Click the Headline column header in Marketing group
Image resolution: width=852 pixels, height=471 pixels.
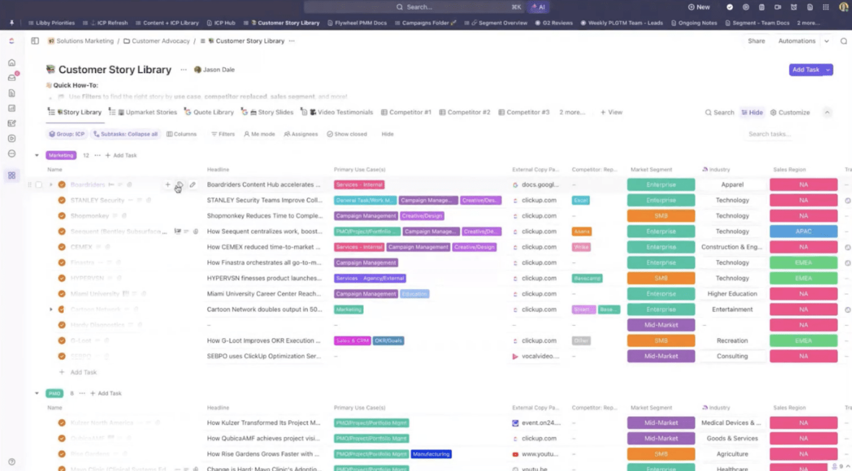(x=218, y=169)
